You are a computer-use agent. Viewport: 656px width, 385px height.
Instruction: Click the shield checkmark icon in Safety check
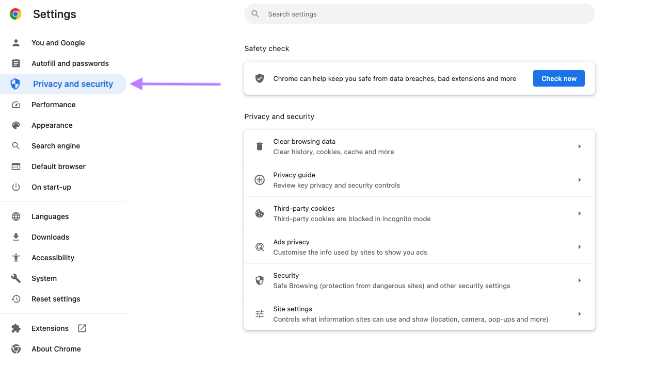[260, 78]
